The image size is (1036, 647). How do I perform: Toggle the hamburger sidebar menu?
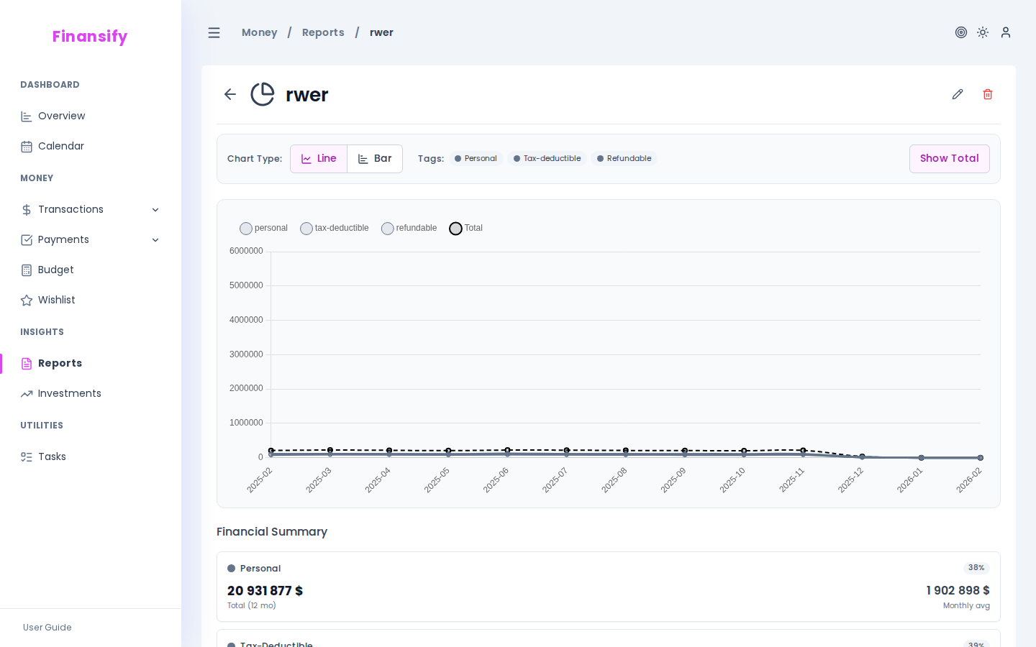(214, 33)
